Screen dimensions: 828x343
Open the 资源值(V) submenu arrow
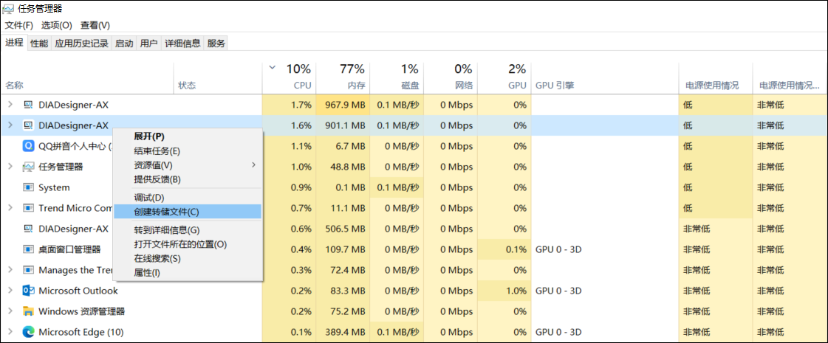pyautogui.click(x=253, y=164)
